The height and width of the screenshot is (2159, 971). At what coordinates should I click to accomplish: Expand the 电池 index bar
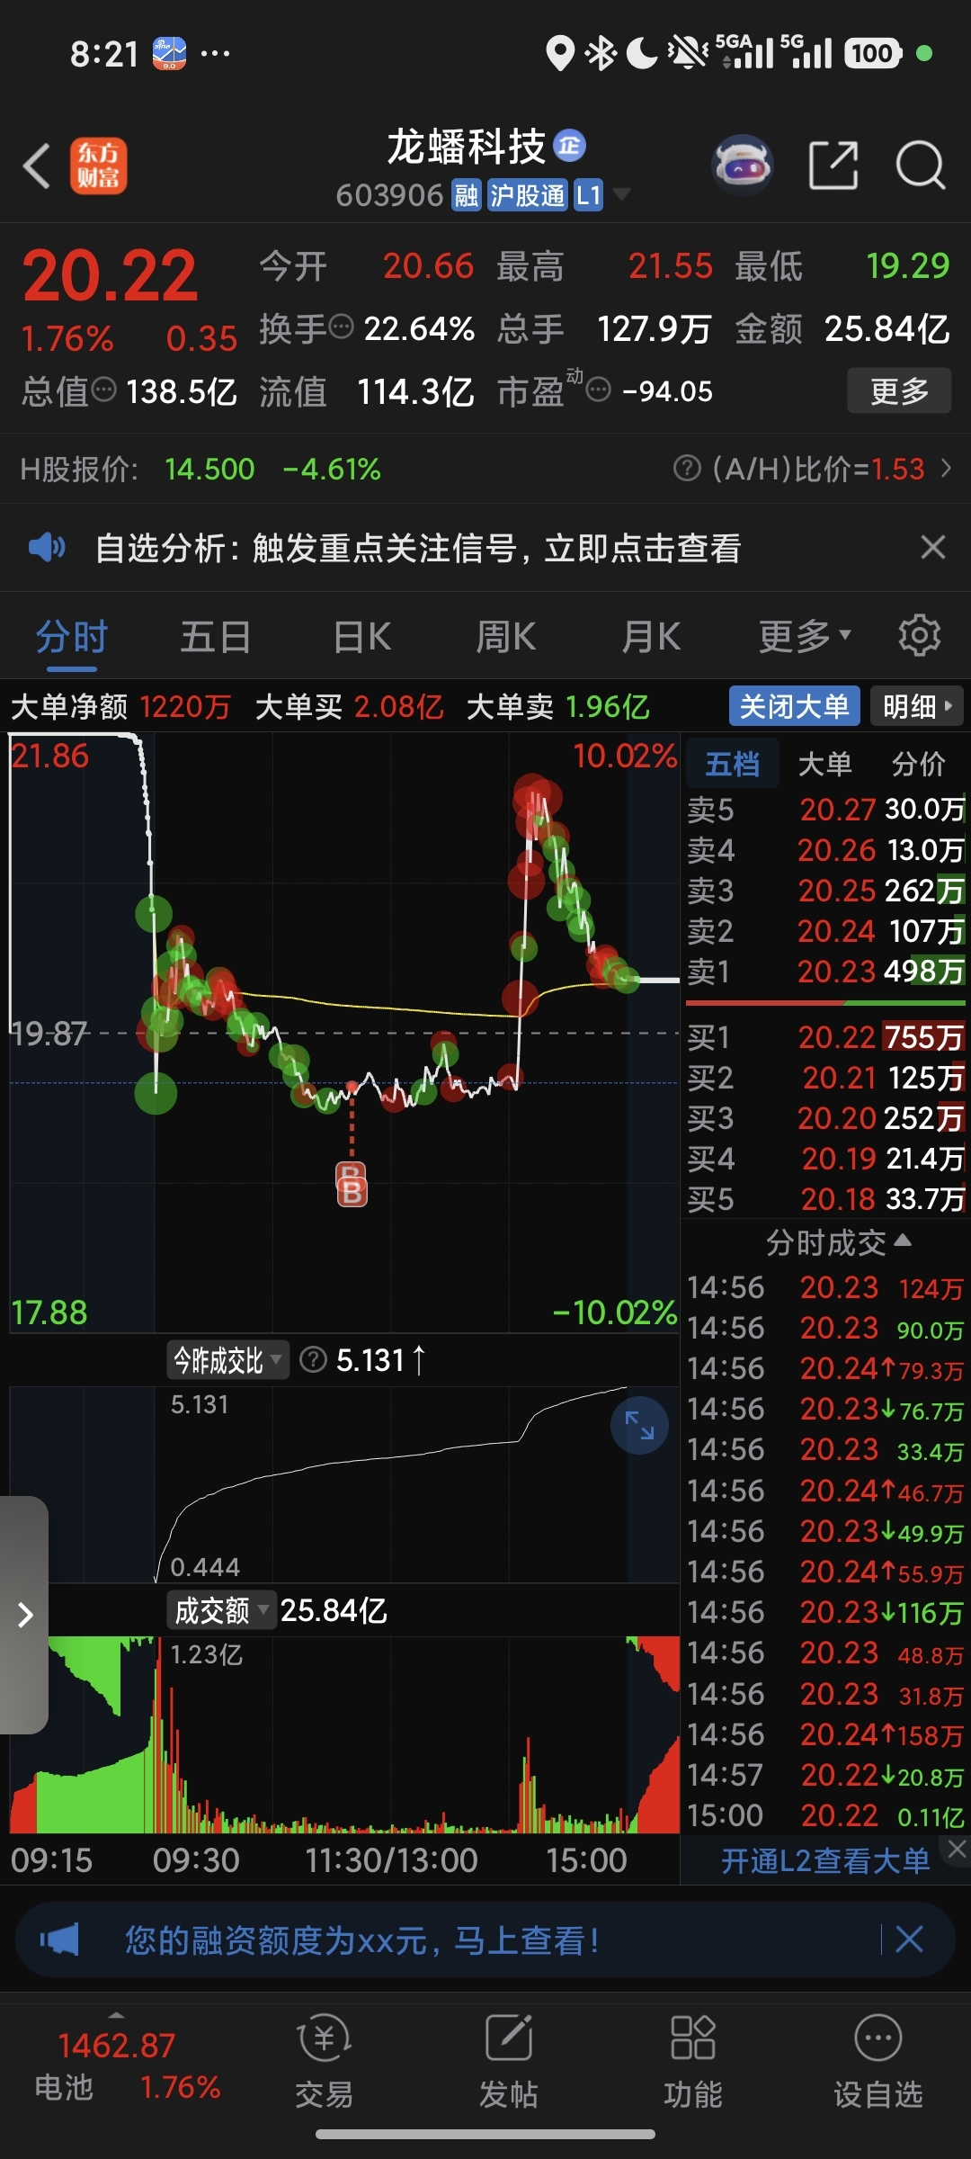tap(116, 2015)
